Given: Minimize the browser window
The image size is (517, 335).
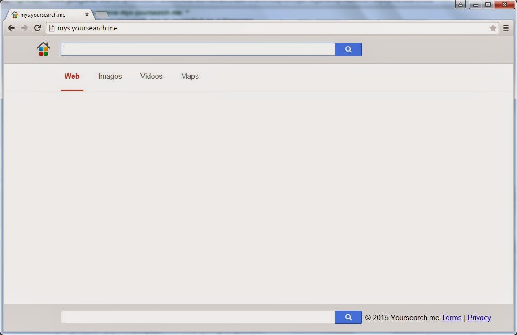Looking at the screenshot, I should click(475, 4).
